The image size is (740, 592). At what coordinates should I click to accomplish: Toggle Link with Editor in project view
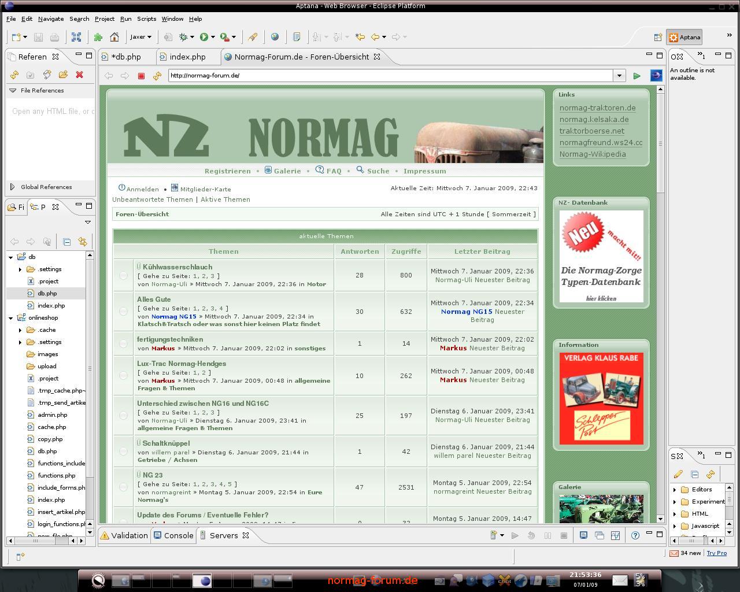83,242
